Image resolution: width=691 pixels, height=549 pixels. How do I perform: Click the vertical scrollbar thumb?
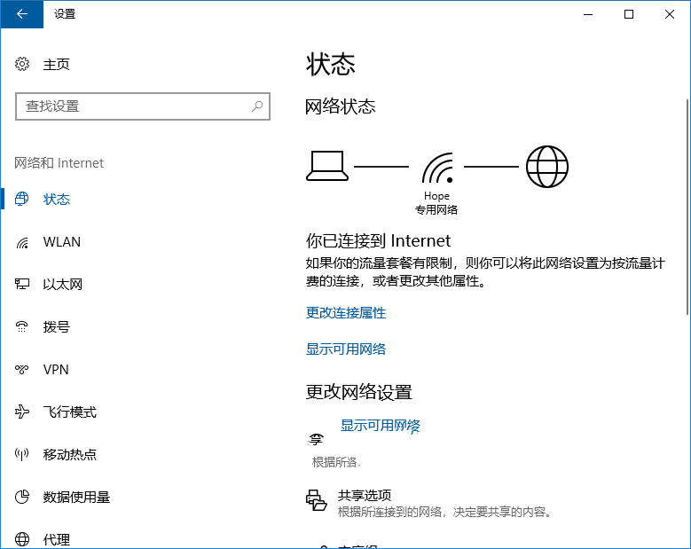(x=687, y=207)
